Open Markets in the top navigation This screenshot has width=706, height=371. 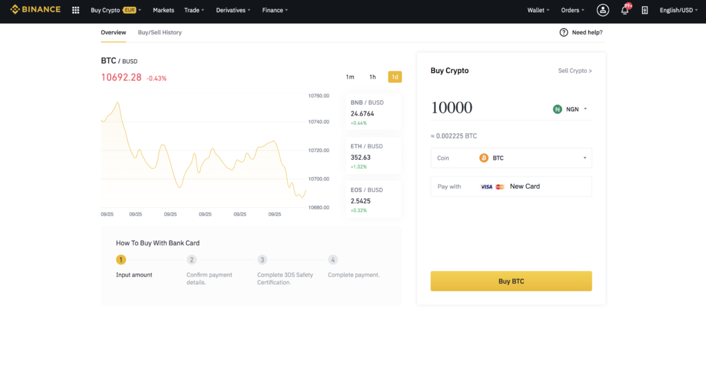click(x=163, y=10)
